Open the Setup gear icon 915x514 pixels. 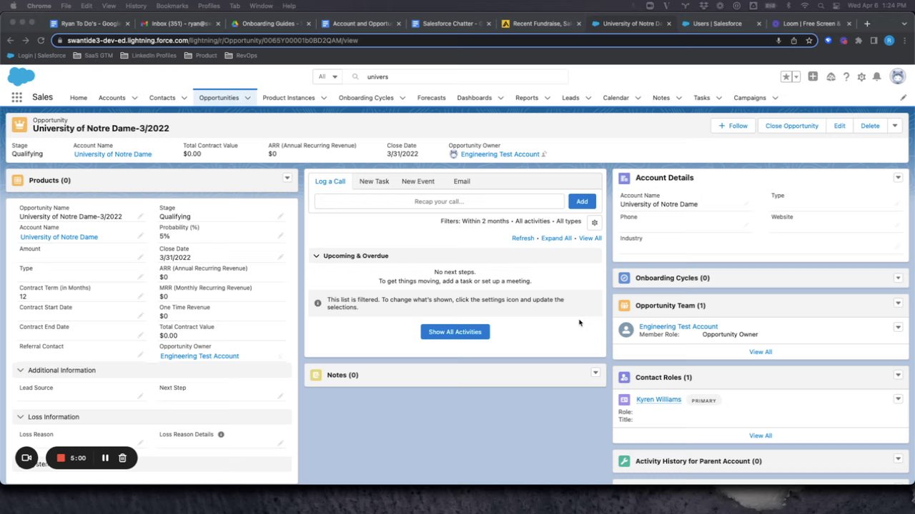pos(861,76)
